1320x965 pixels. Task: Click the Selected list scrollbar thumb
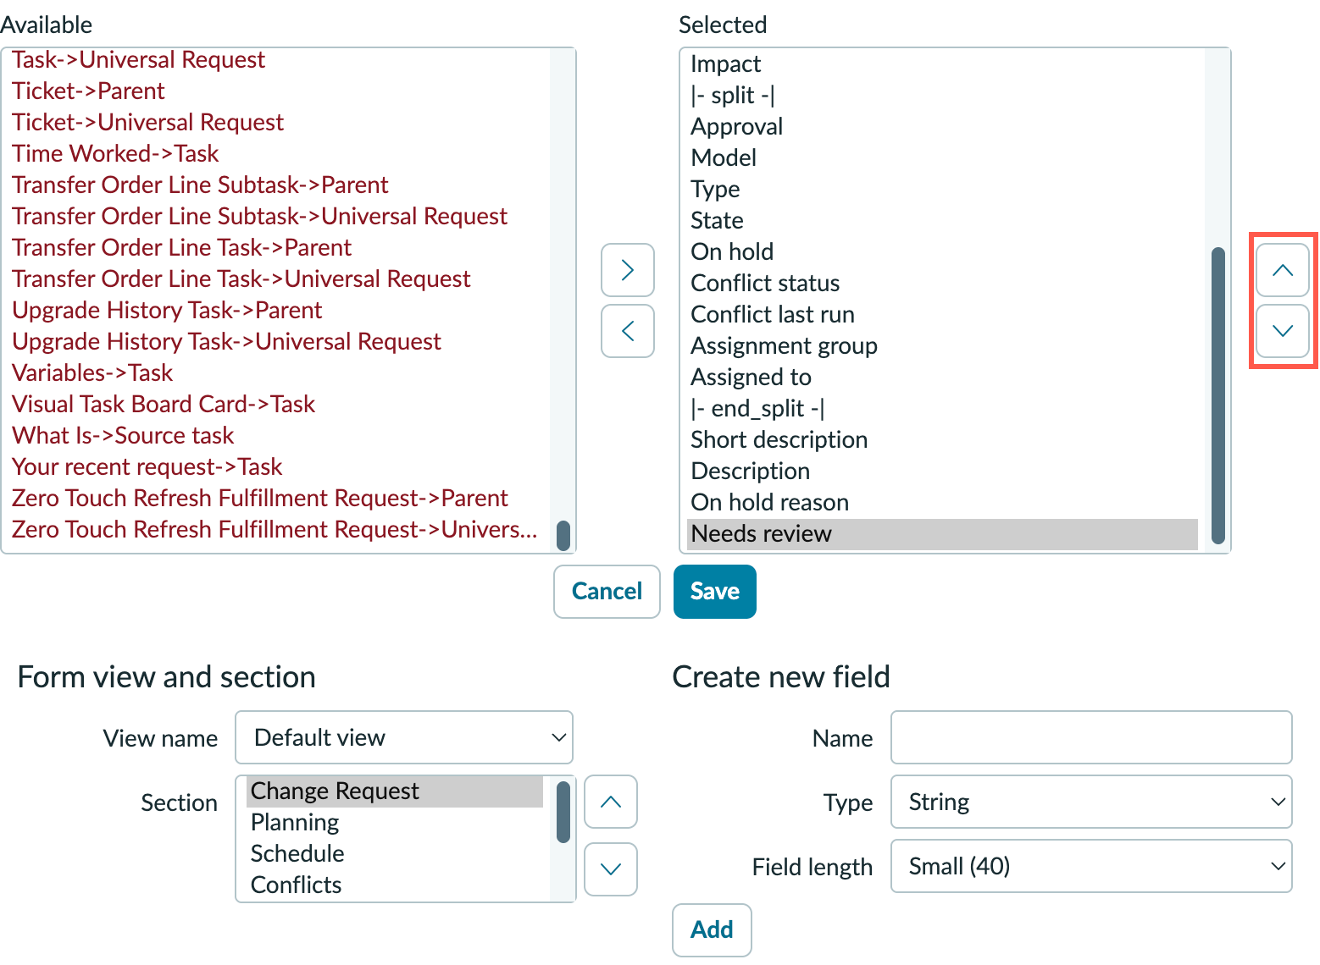(x=1218, y=395)
